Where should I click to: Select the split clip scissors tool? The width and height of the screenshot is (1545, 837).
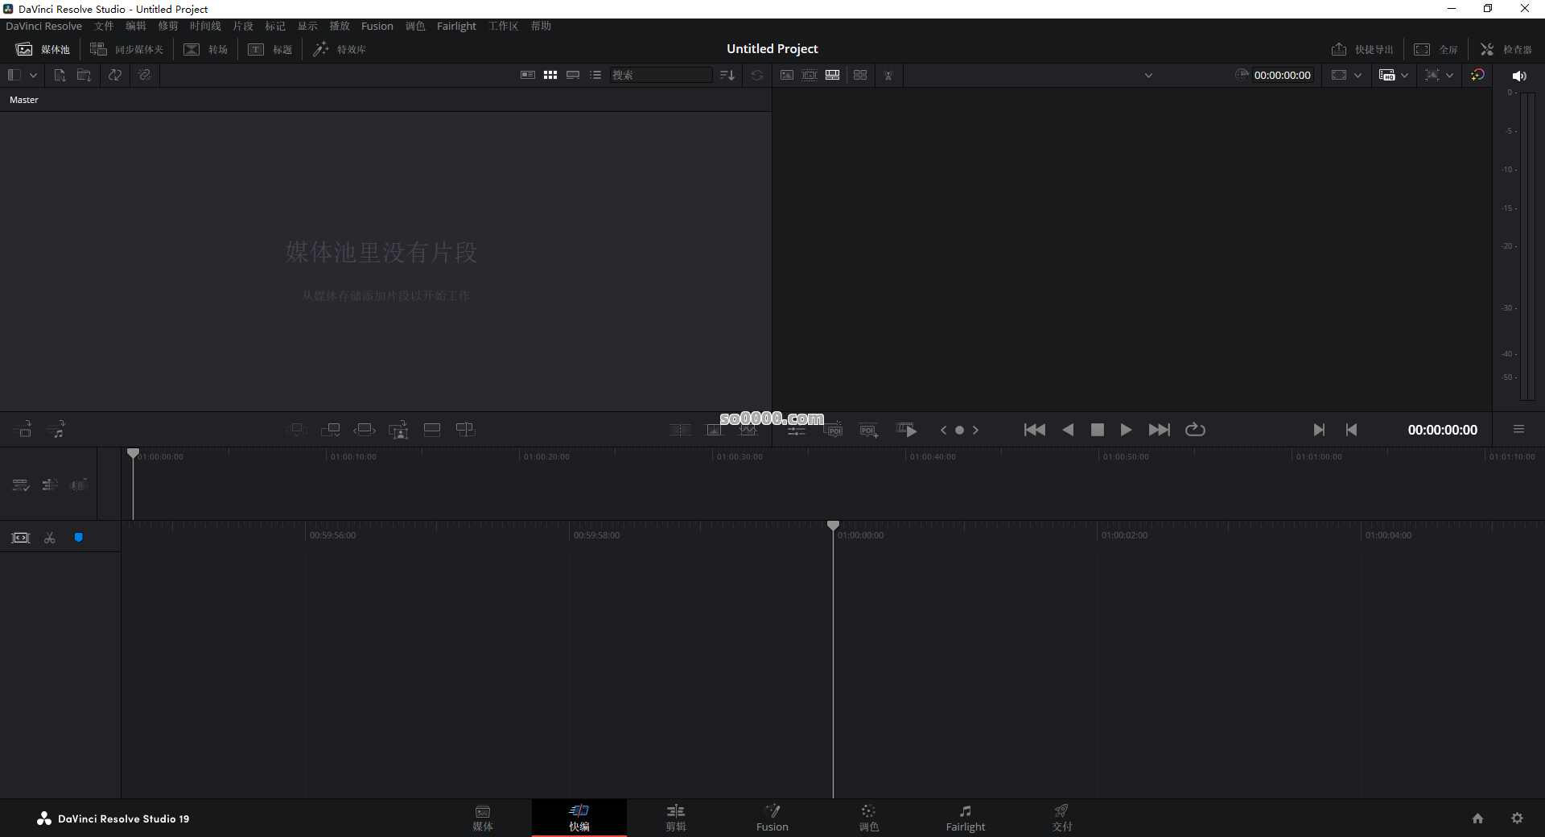click(x=49, y=538)
